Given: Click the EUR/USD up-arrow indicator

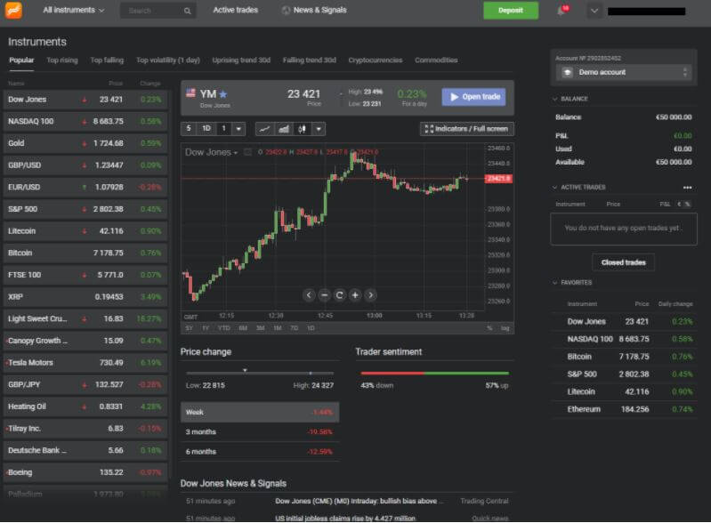Looking at the screenshot, I should [85, 187].
